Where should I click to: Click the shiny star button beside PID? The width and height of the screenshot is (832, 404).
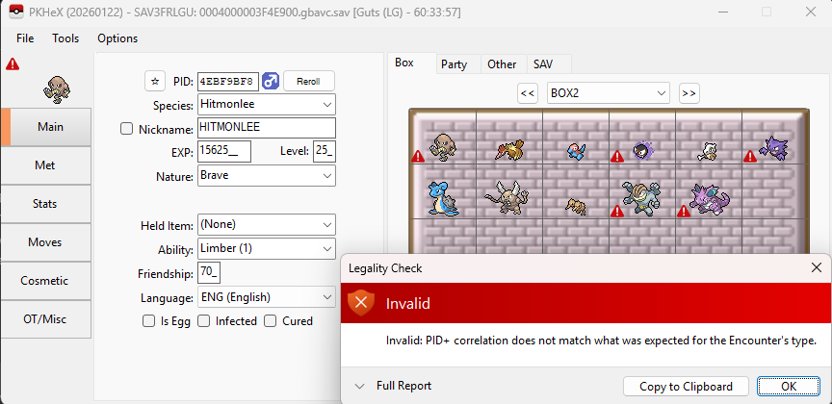click(x=155, y=81)
